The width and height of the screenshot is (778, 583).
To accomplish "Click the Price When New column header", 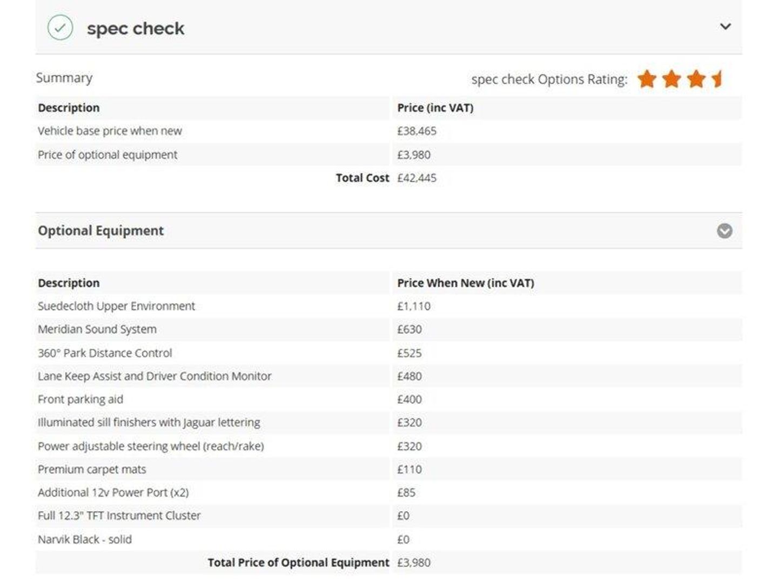I will click(465, 283).
